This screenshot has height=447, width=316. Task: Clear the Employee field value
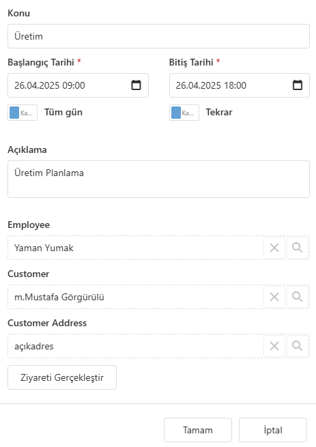click(x=274, y=248)
